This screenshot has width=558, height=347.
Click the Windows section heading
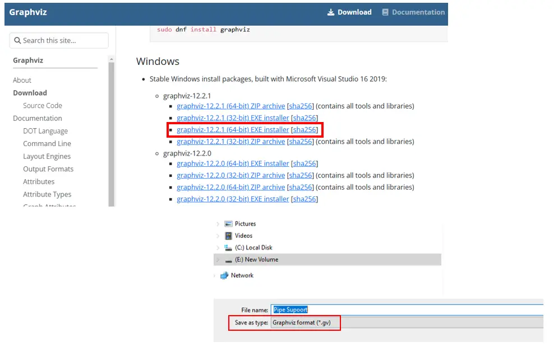[158, 62]
